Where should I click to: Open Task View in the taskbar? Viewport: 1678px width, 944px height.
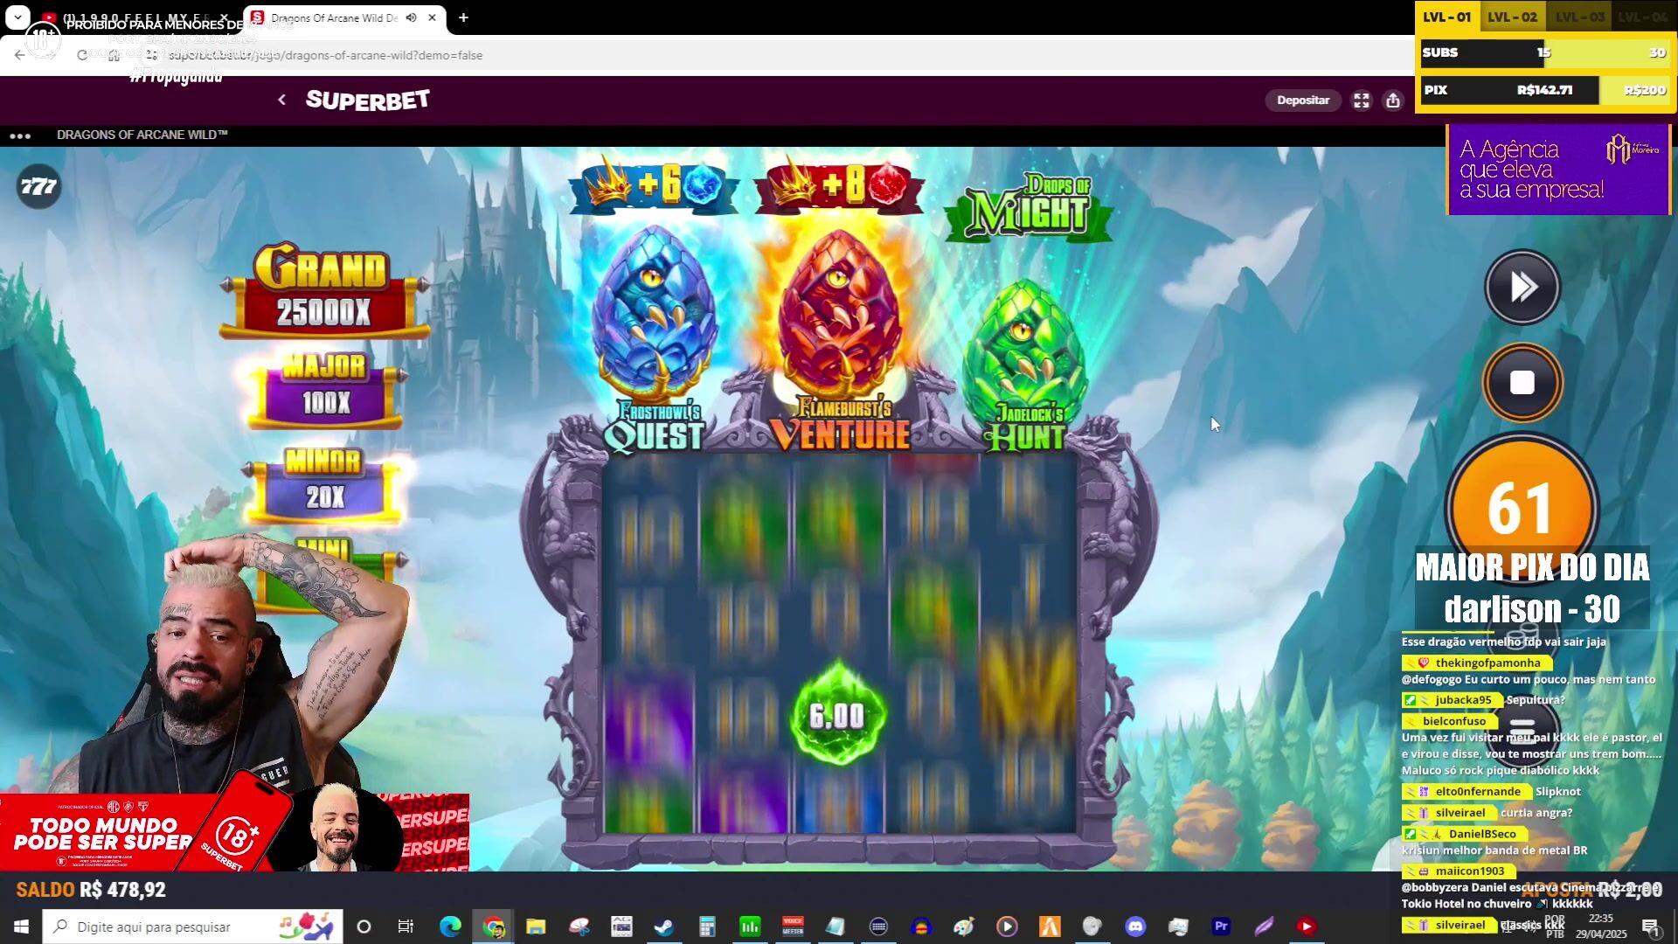406,927
